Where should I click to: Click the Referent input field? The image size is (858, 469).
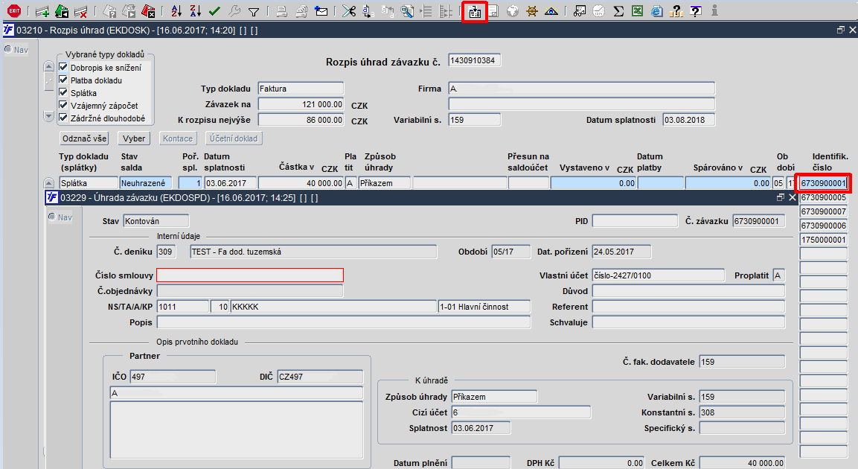pos(688,307)
